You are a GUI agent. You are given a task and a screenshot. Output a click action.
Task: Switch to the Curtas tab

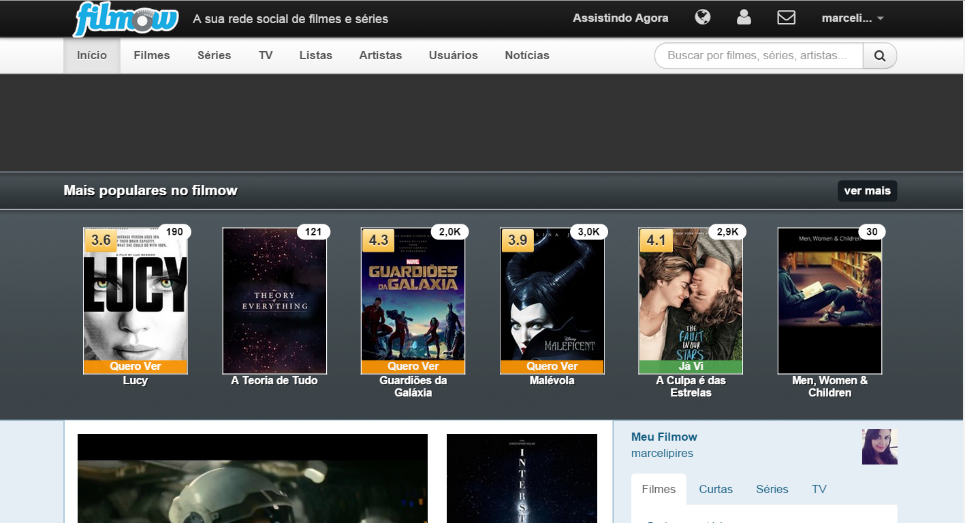[716, 489]
